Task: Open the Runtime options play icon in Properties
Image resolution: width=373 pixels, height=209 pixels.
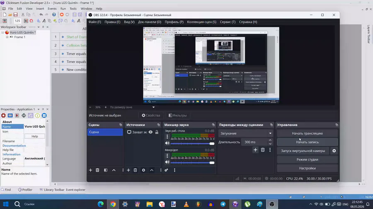Action: (x=17, y=115)
